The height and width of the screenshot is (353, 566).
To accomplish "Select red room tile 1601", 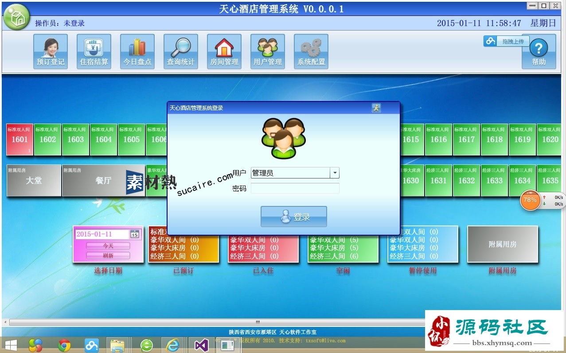I will (x=20, y=140).
